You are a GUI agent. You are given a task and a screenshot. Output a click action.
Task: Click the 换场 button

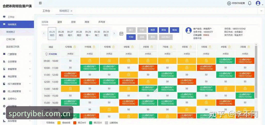pos(163,30)
